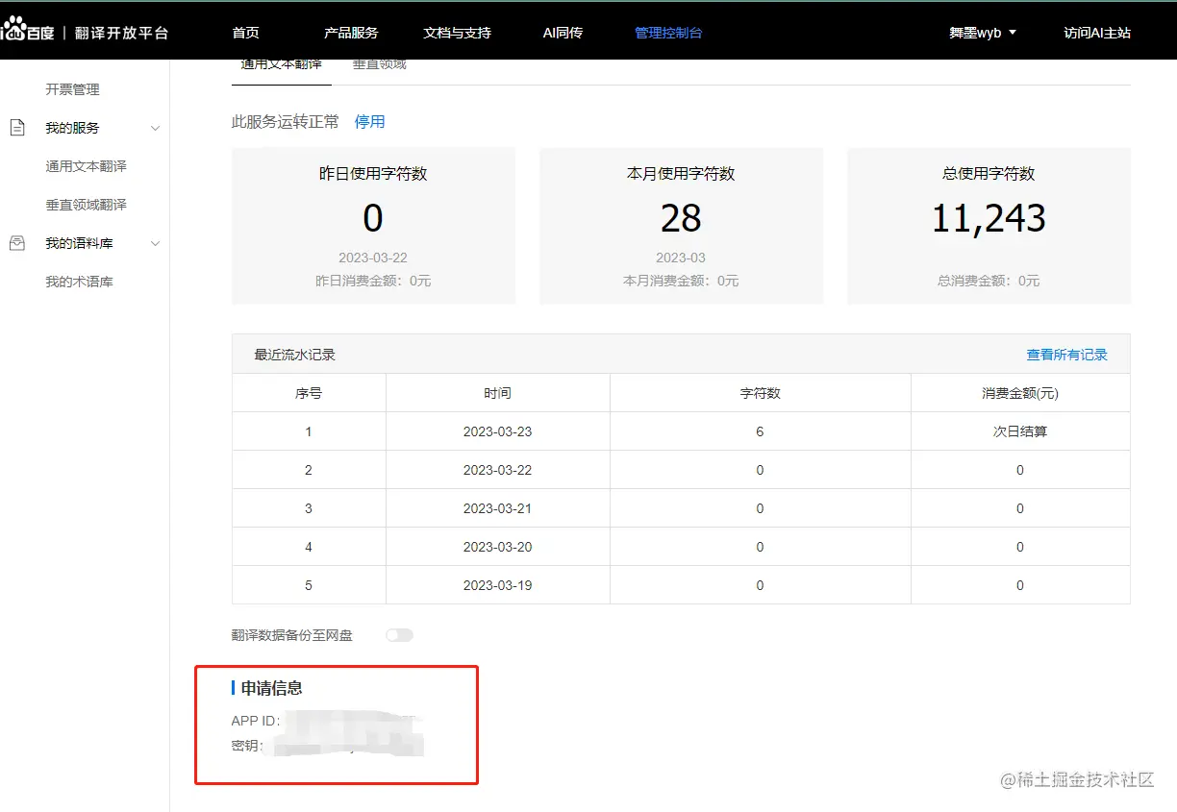Switch to 通用文本翻译 tab

281,66
